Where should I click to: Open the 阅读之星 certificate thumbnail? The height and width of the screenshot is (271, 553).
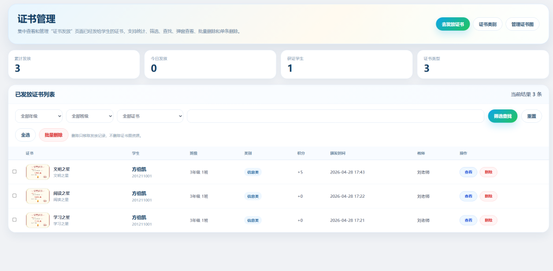pyautogui.click(x=38, y=196)
